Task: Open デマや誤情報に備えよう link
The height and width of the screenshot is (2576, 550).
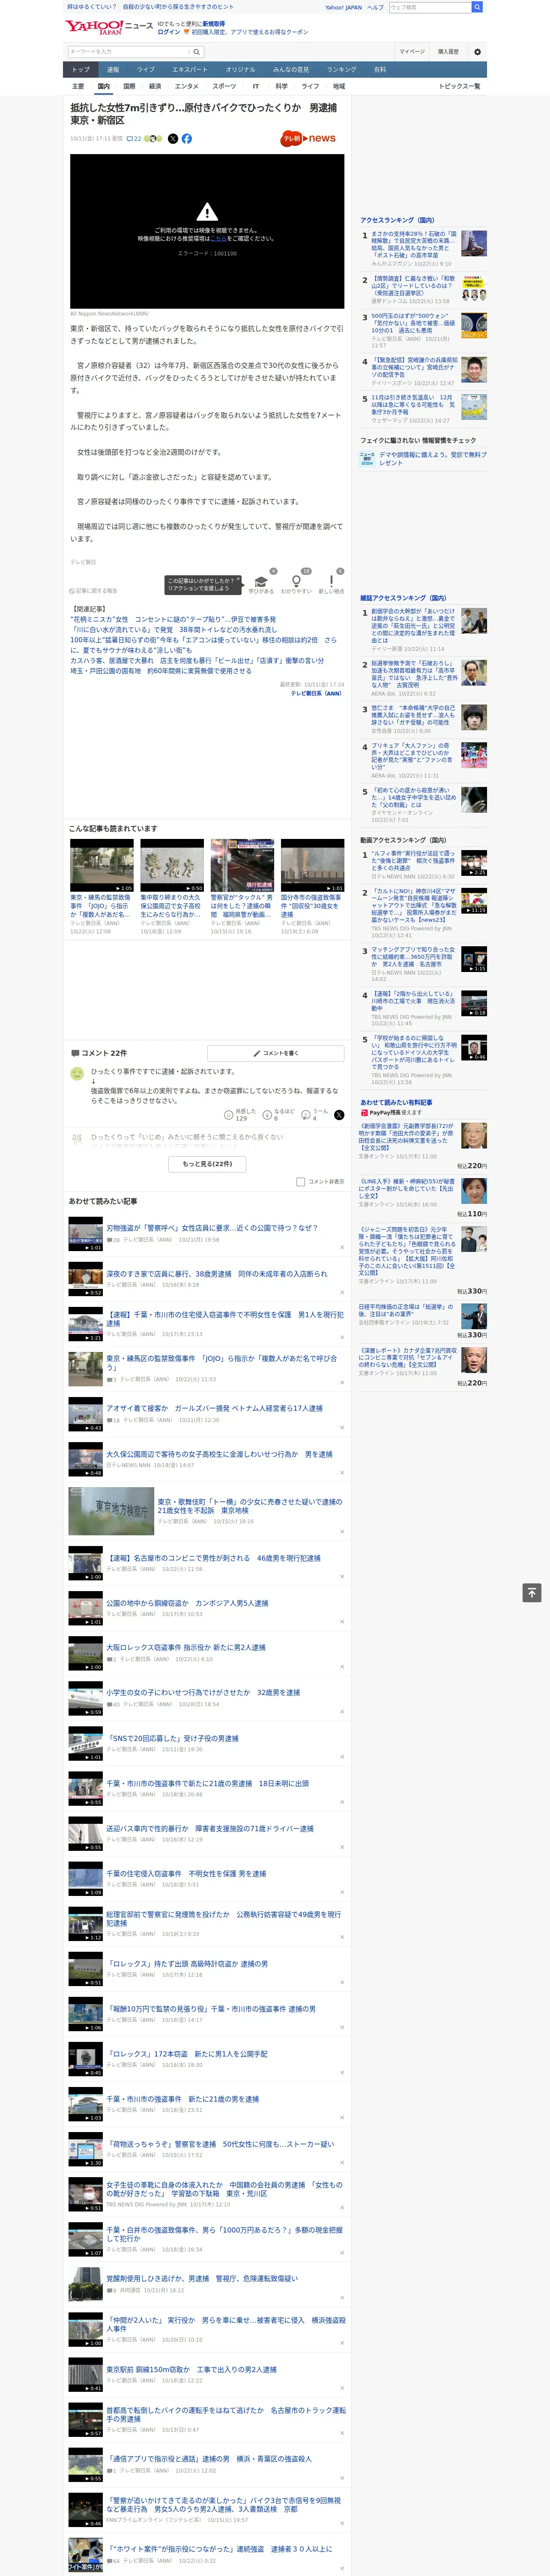Action: coord(433,458)
